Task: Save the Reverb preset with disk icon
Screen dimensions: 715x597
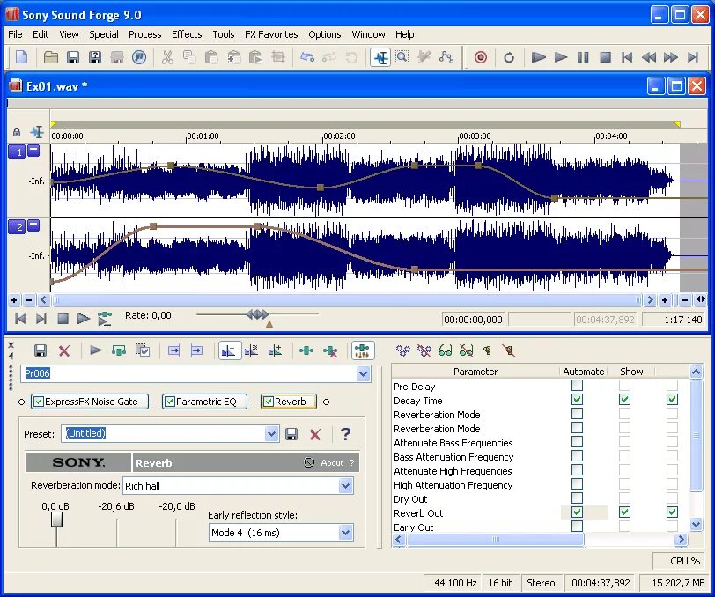Action: (291, 434)
